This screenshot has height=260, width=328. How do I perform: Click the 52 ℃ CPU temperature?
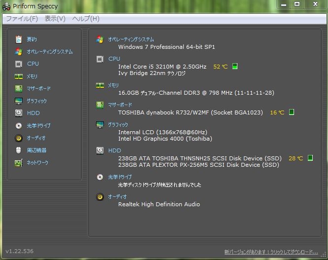[x=220, y=67]
